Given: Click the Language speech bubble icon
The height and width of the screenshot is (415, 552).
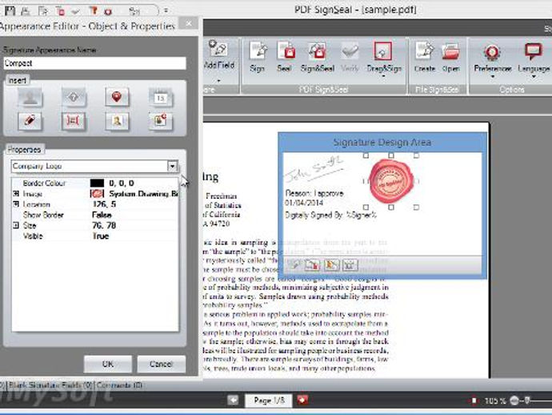Looking at the screenshot, I should point(534,51).
